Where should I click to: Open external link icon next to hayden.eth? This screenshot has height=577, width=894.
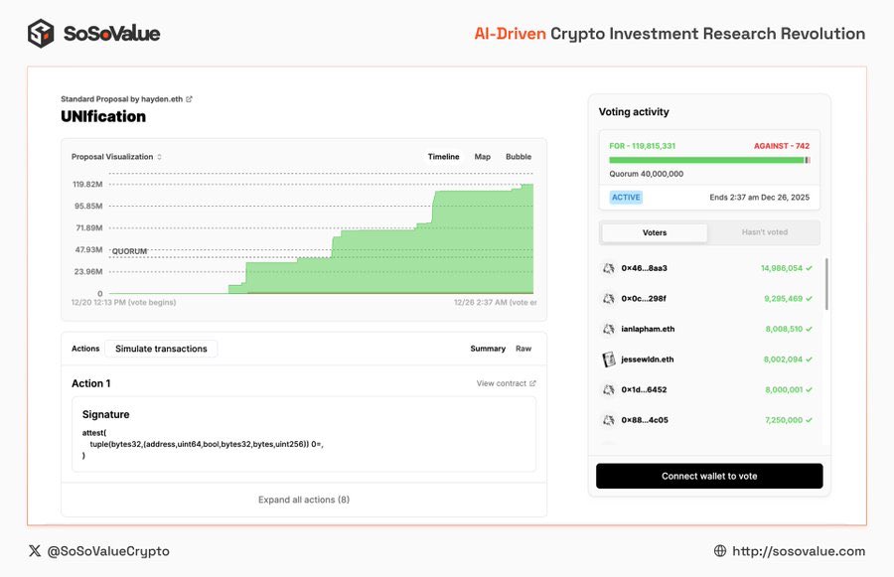coord(190,99)
